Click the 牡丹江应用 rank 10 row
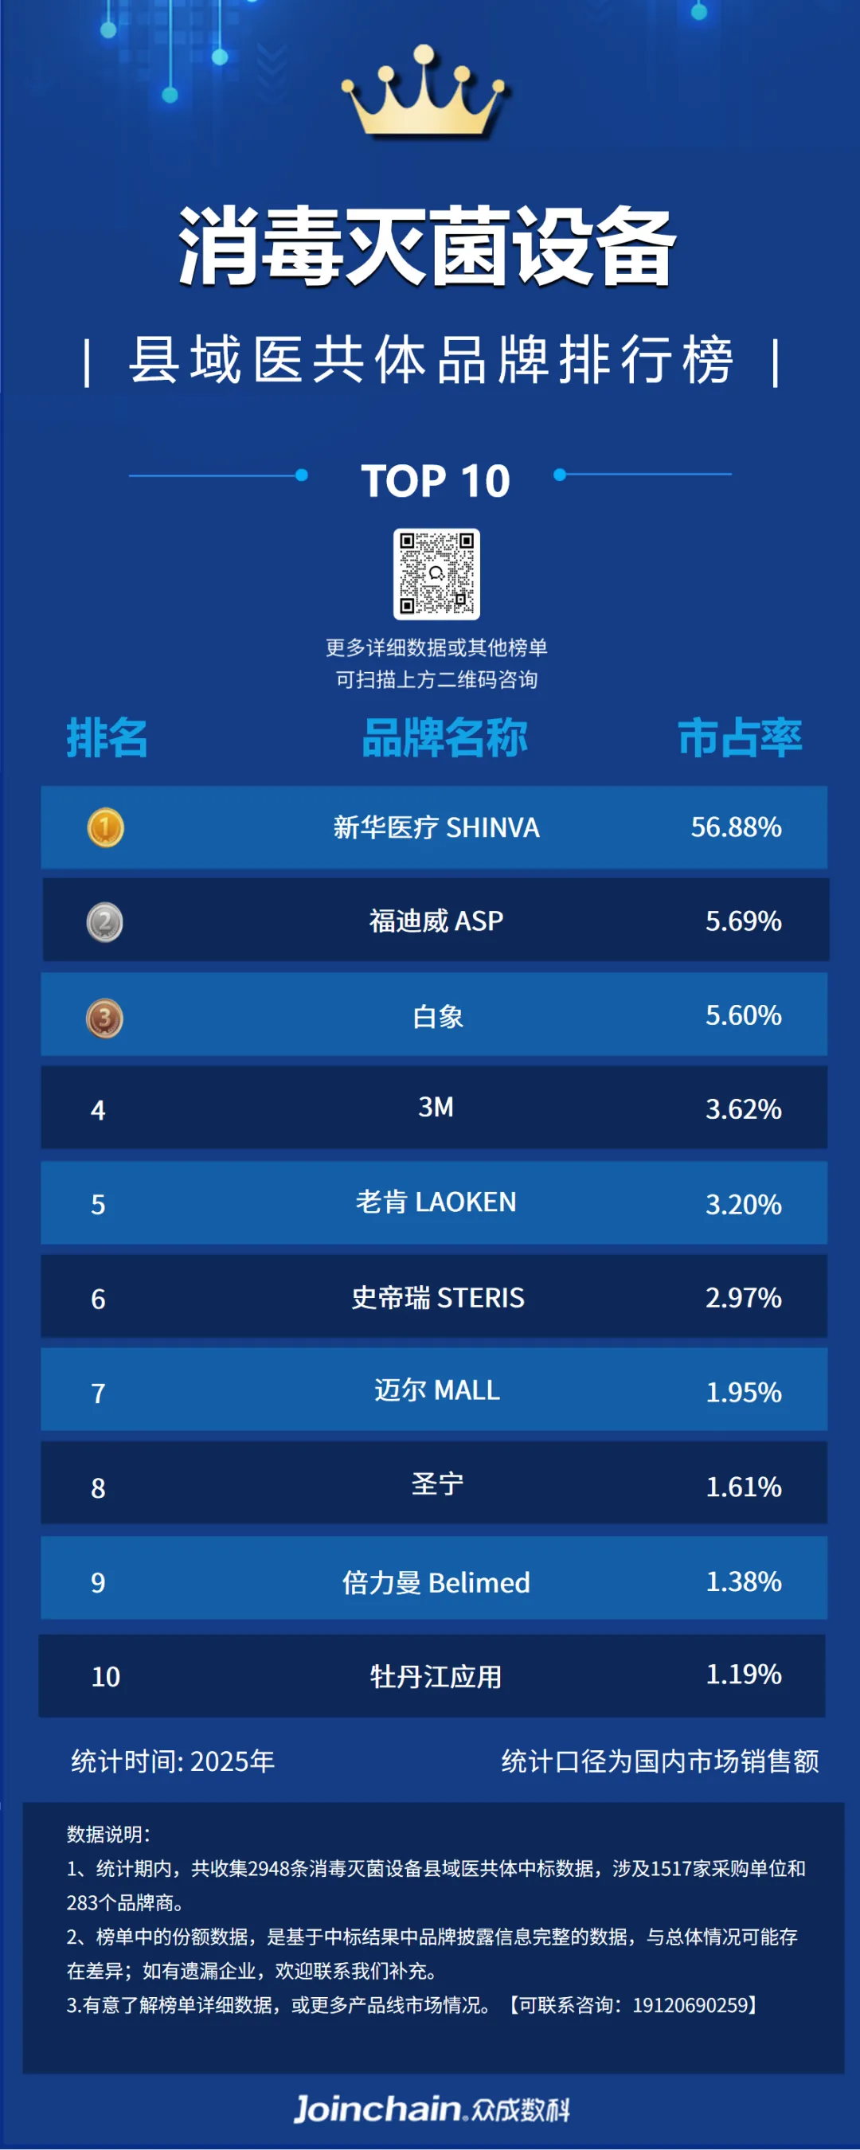860x2150 pixels. click(x=432, y=1676)
